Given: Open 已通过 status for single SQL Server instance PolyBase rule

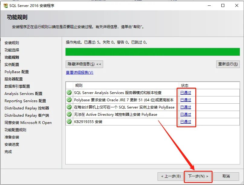Looking at the screenshot, I should coord(185,107).
